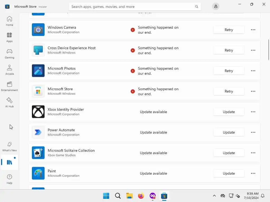Click the Microsoft Photos app icon
Screen dimensions: 270x202
(38, 70)
